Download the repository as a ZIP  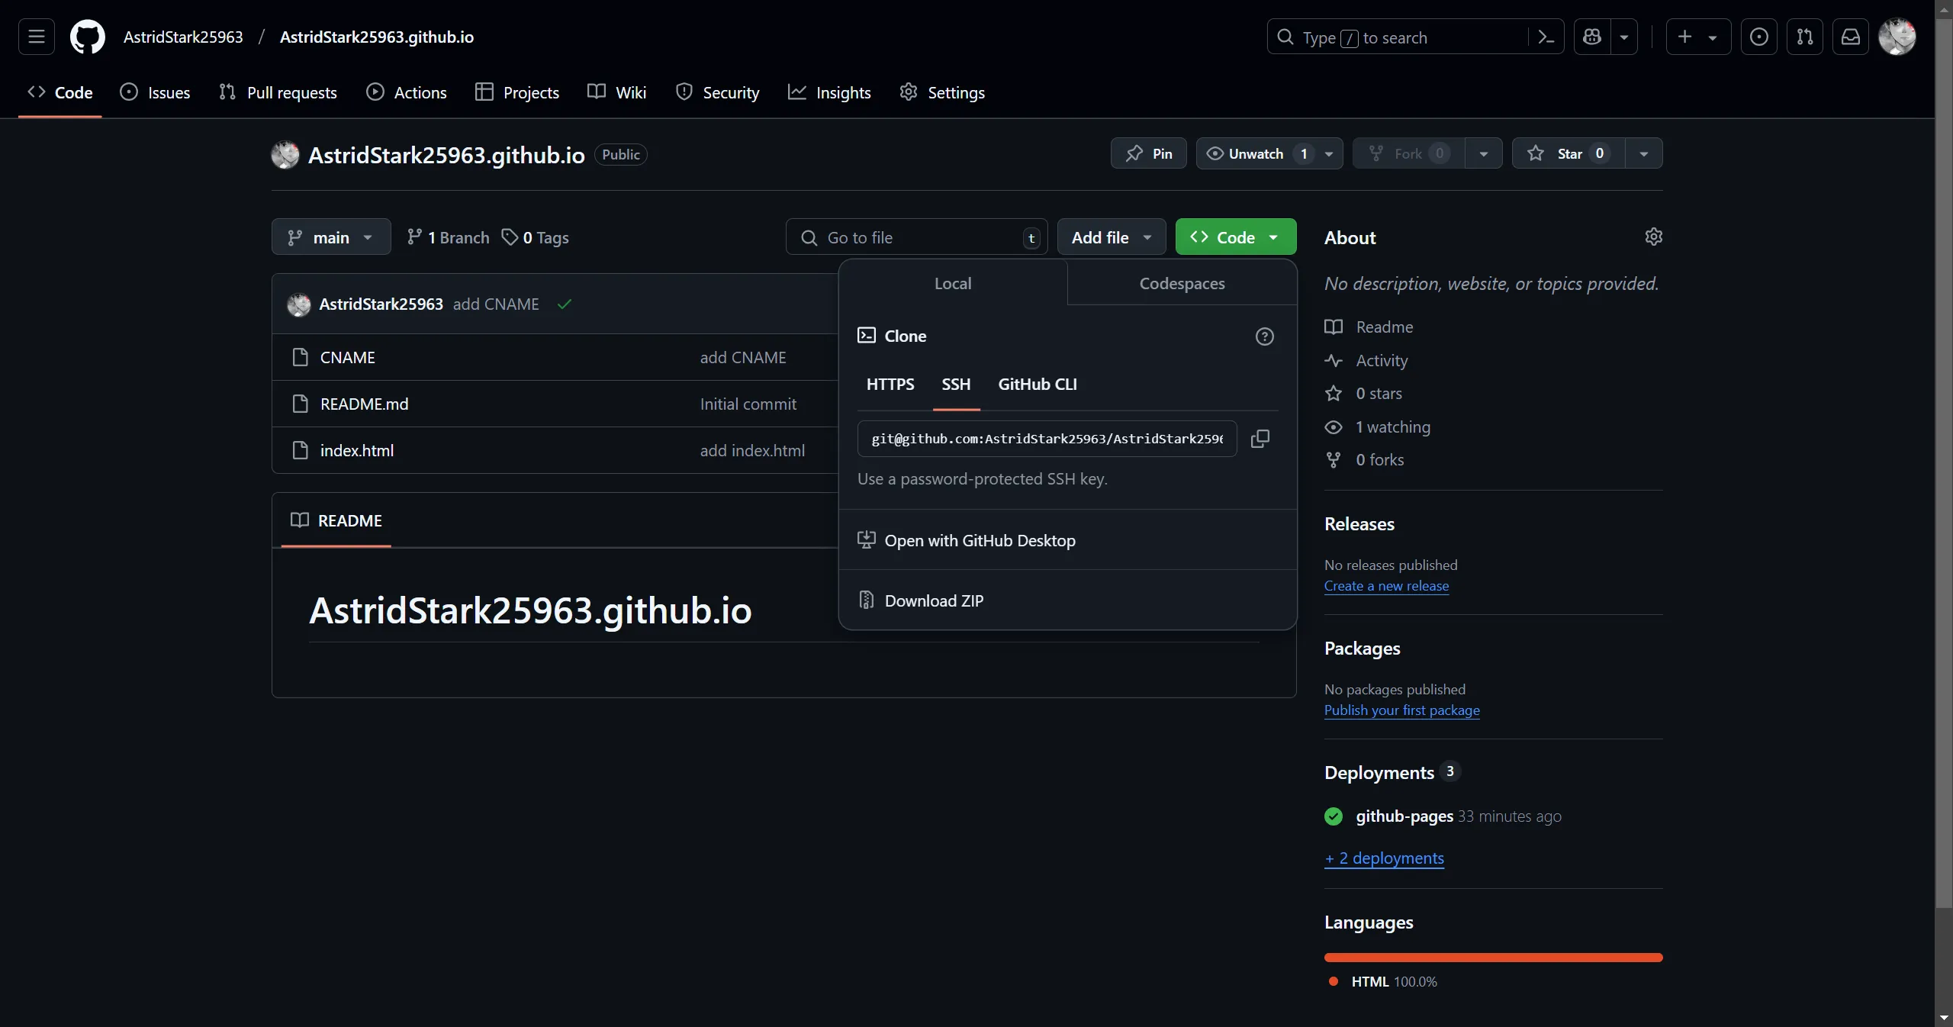pyautogui.click(x=935, y=600)
